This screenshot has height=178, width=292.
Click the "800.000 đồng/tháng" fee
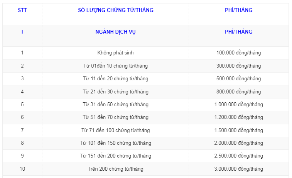[238, 92]
